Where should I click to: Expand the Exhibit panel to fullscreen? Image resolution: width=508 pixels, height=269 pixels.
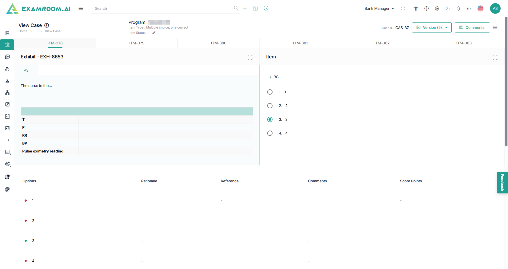(250, 57)
